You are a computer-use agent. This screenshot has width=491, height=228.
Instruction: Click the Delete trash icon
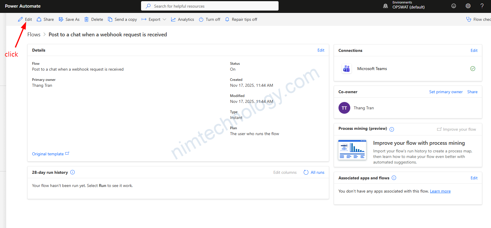(x=87, y=19)
